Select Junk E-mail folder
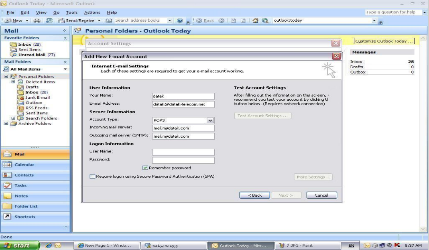This screenshot has height=250, width=429. pyautogui.click(x=37, y=98)
